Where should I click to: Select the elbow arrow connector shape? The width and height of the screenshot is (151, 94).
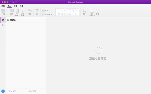pos(70,10)
